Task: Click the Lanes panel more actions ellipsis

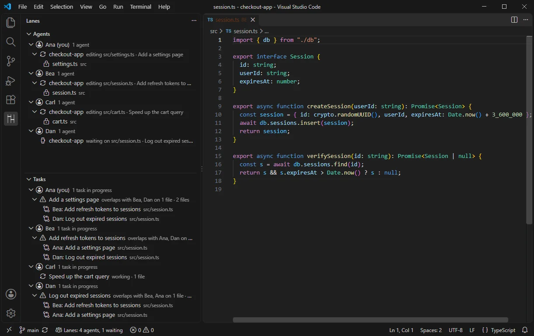Action: (194, 21)
